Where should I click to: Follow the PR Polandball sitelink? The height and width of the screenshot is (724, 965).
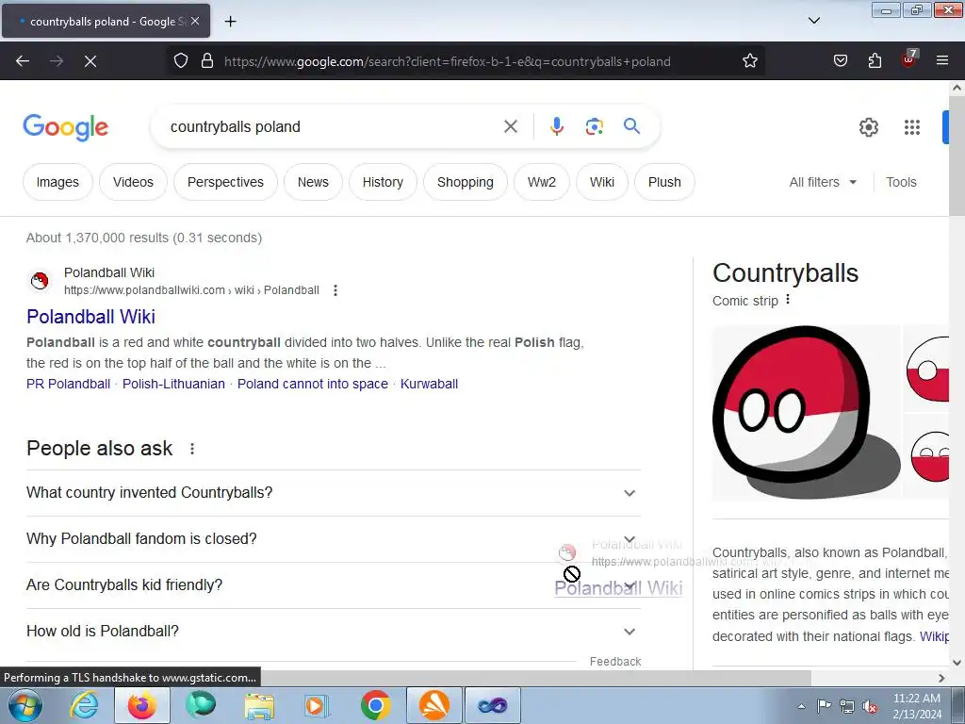click(68, 384)
